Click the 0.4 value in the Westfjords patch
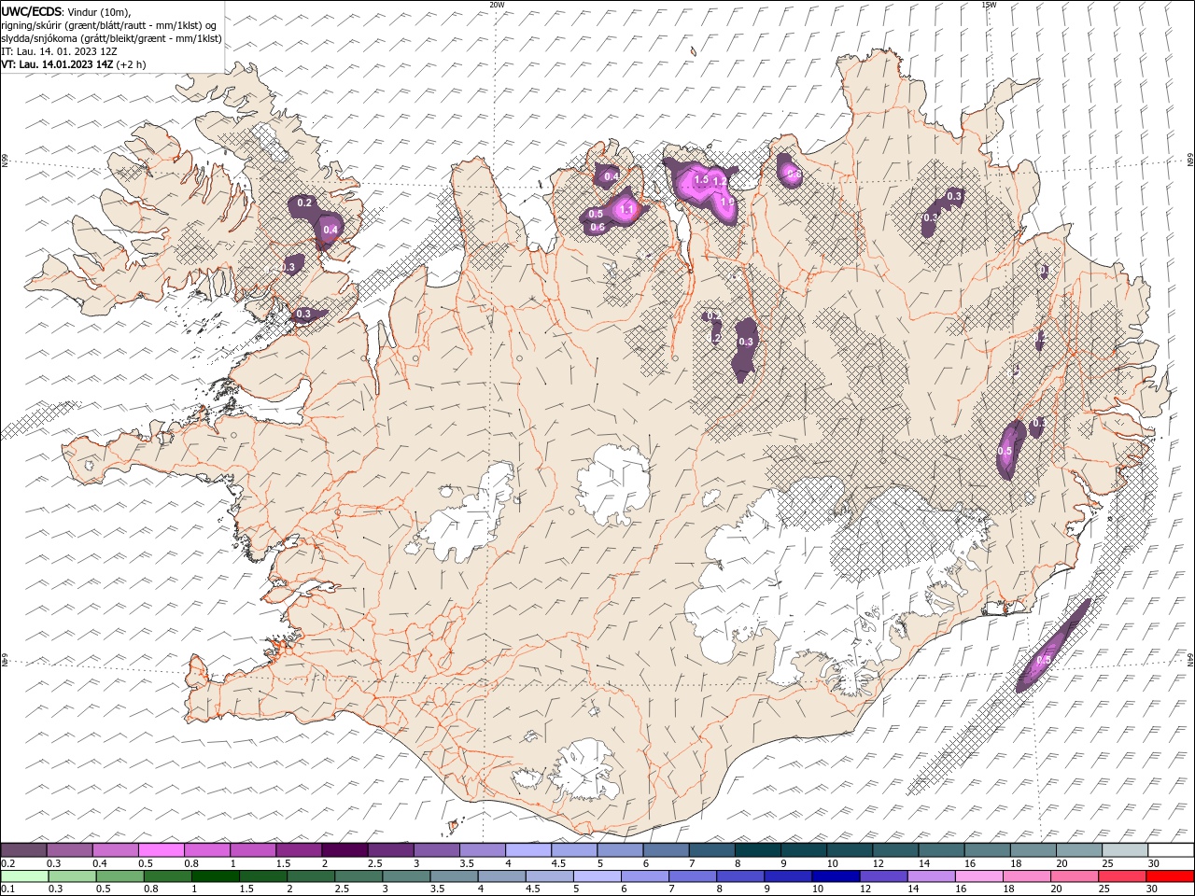Image resolution: width=1195 pixels, height=896 pixels. tap(330, 230)
